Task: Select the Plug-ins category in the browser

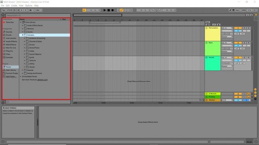Action: click(x=9, y=51)
